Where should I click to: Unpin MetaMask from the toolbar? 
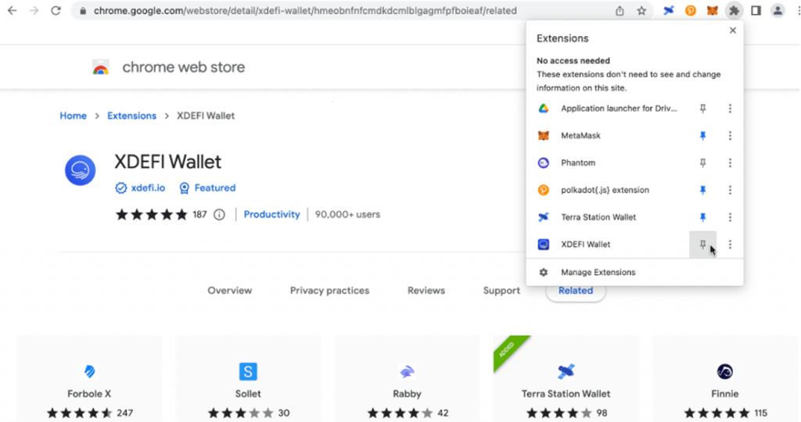point(703,136)
